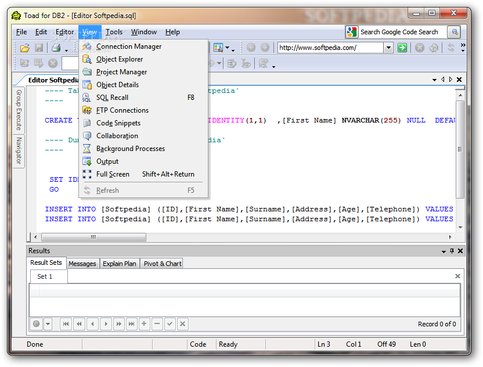Click the editor vertical scrollbar thumb
The image size is (483, 367).
tap(460, 149)
